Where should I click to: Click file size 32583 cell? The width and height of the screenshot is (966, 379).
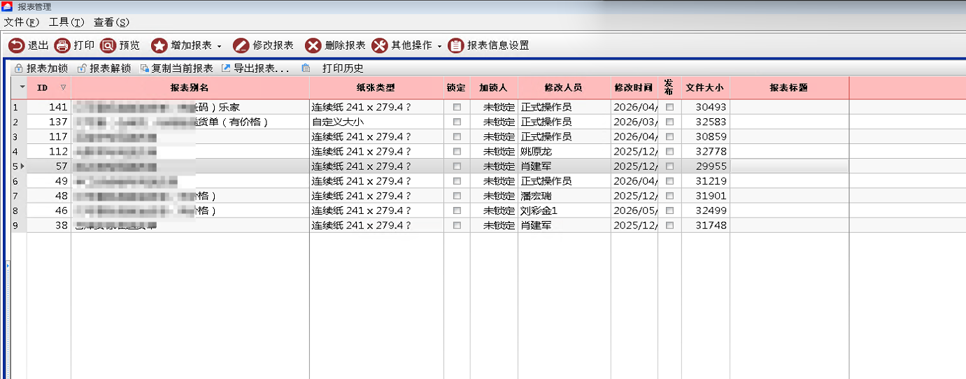[706, 122]
